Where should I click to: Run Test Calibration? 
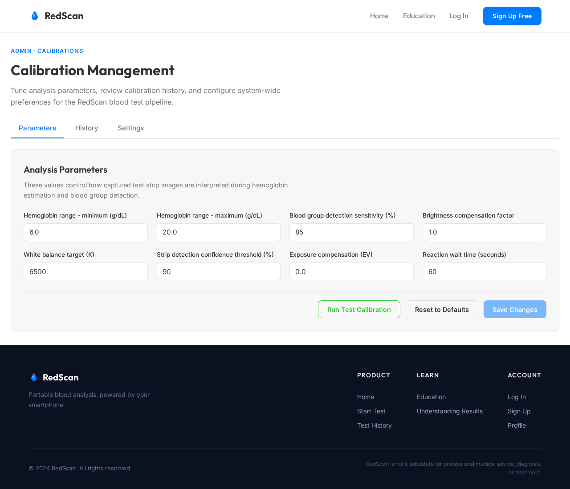(x=359, y=309)
